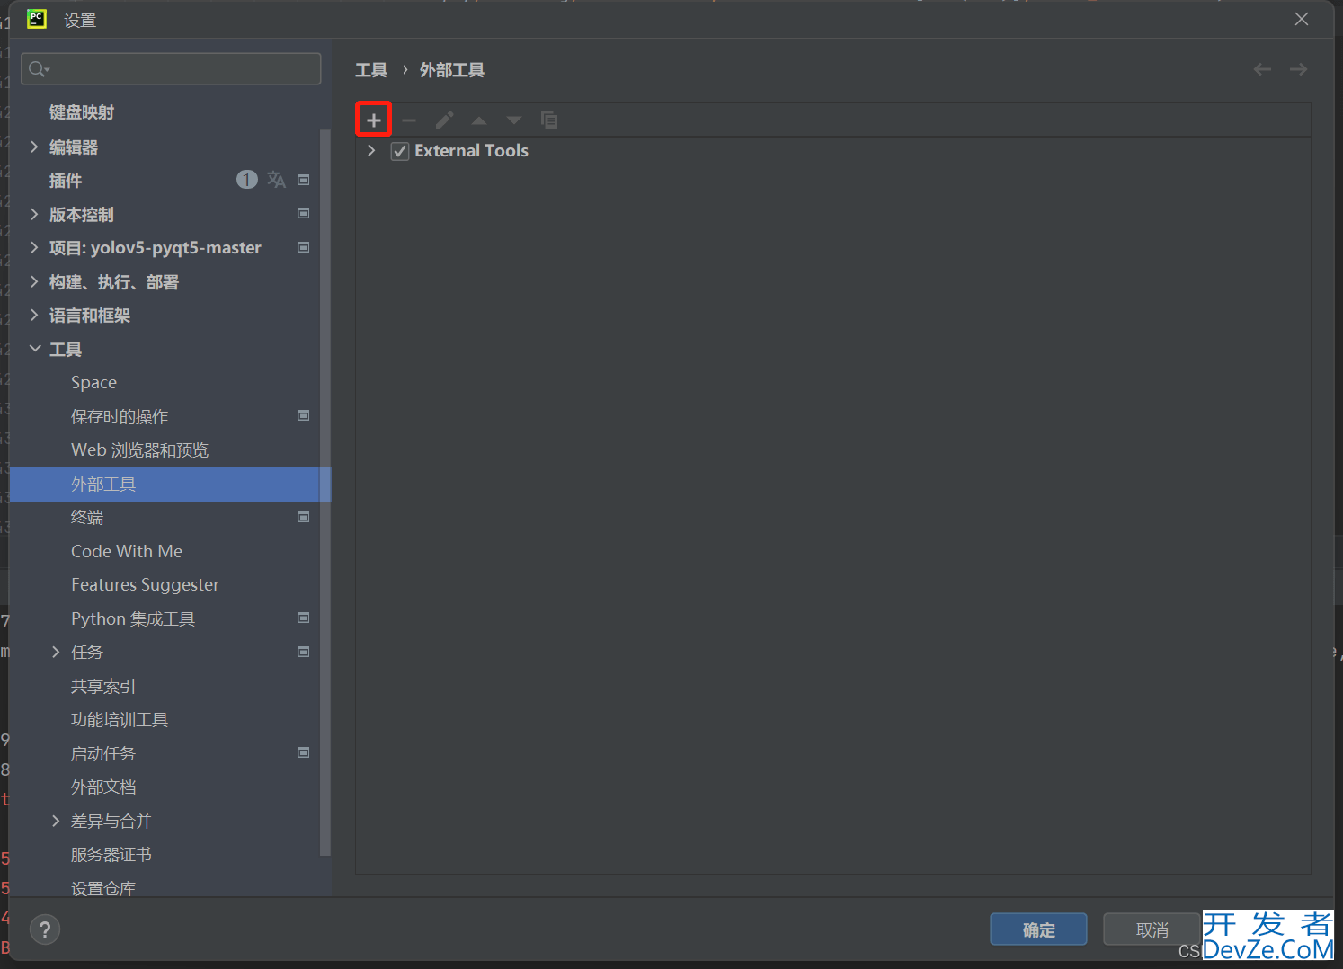Screen dimensions: 1343x969
Task: Click the project-level icon beside 任务
Action: click(x=304, y=652)
